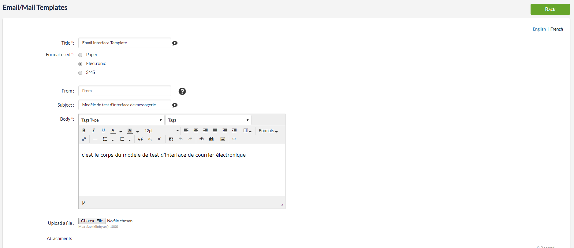Justify the text
The image size is (574, 248).
point(215,131)
